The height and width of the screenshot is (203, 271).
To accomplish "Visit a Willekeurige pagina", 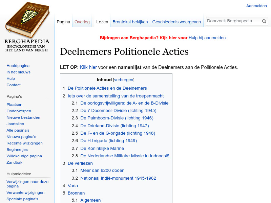I will [24, 156].
